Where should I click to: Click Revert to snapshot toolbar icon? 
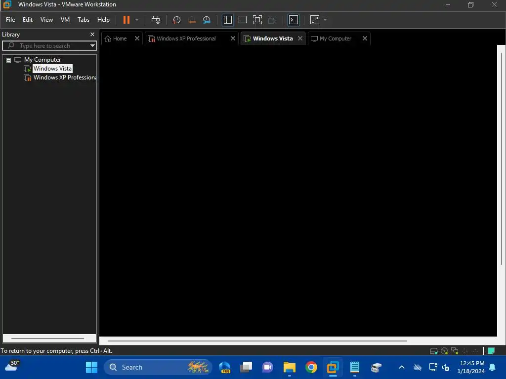pyautogui.click(x=192, y=20)
